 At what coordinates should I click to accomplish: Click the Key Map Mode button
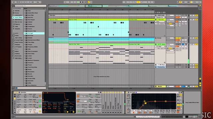point(183,2)
